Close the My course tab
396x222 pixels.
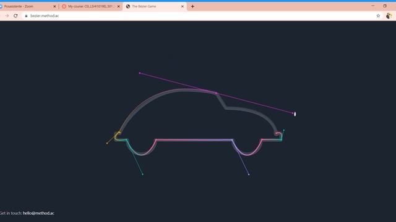118,7
